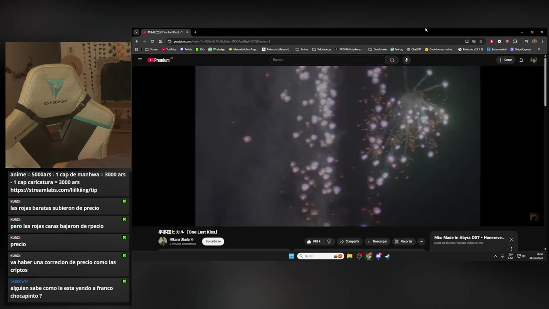Viewport: 549px width, 309px height.
Task: Click the YouTube search magnifier button
Action: 392,60
